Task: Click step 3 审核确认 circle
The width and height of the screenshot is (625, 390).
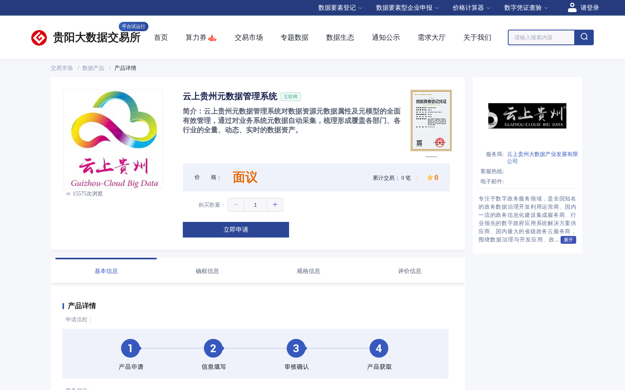Action: 296,348
